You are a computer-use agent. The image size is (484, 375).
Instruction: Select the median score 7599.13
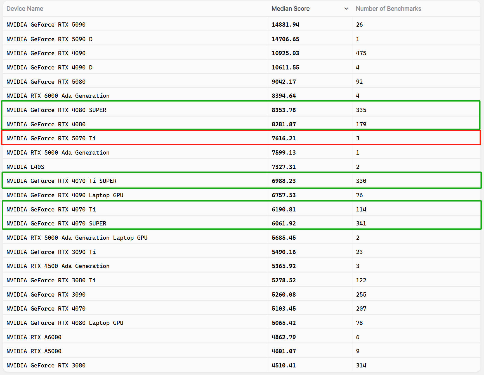[284, 153]
